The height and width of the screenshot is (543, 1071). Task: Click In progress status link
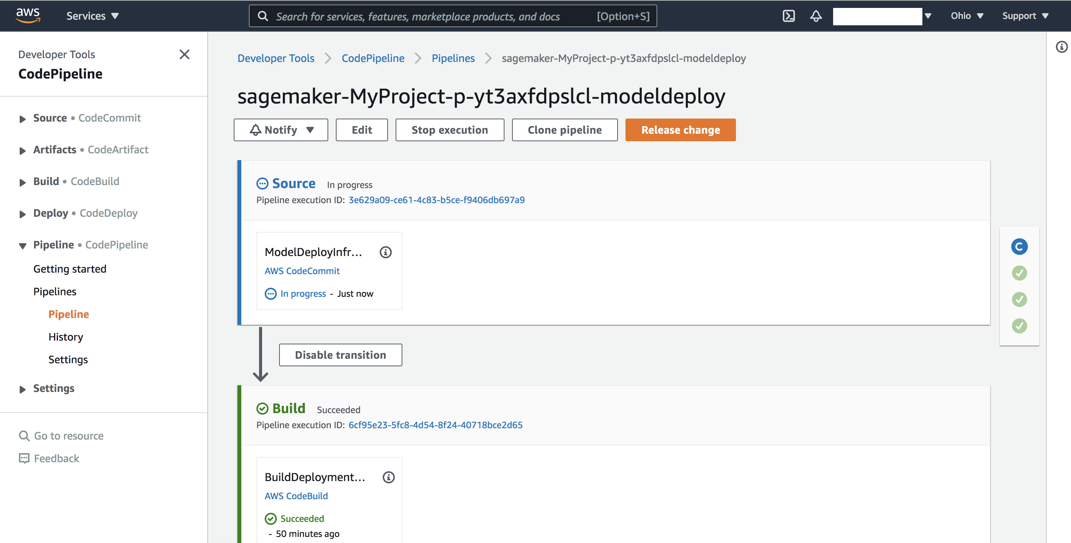303,293
